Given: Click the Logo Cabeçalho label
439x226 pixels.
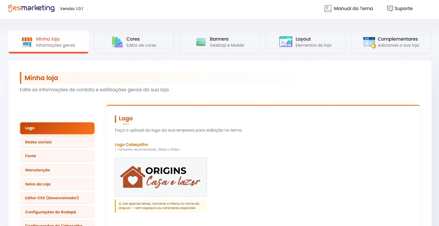Looking at the screenshot, I should (132, 145).
